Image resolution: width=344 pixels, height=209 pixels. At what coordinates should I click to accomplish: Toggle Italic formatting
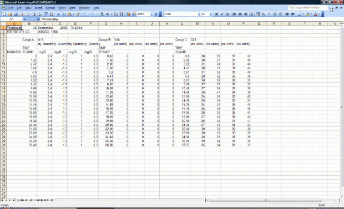coord(222,14)
